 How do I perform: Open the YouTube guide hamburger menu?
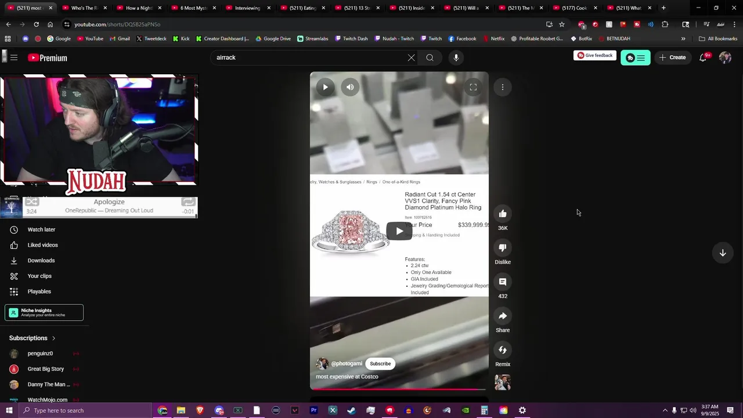[x=14, y=57]
